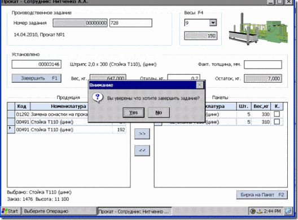Open the Весы F4 scales dropdown
Image resolution: width=298 pixels, height=220 pixels.
[213, 23]
